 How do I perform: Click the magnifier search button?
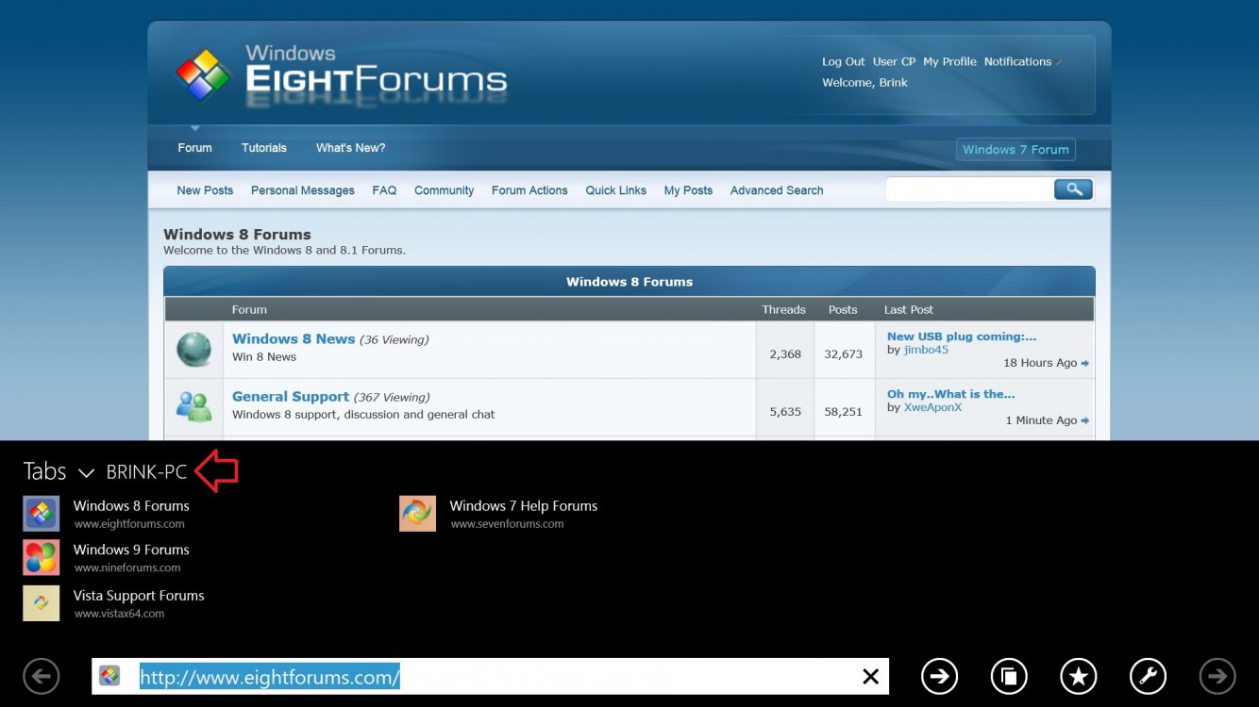click(1073, 189)
